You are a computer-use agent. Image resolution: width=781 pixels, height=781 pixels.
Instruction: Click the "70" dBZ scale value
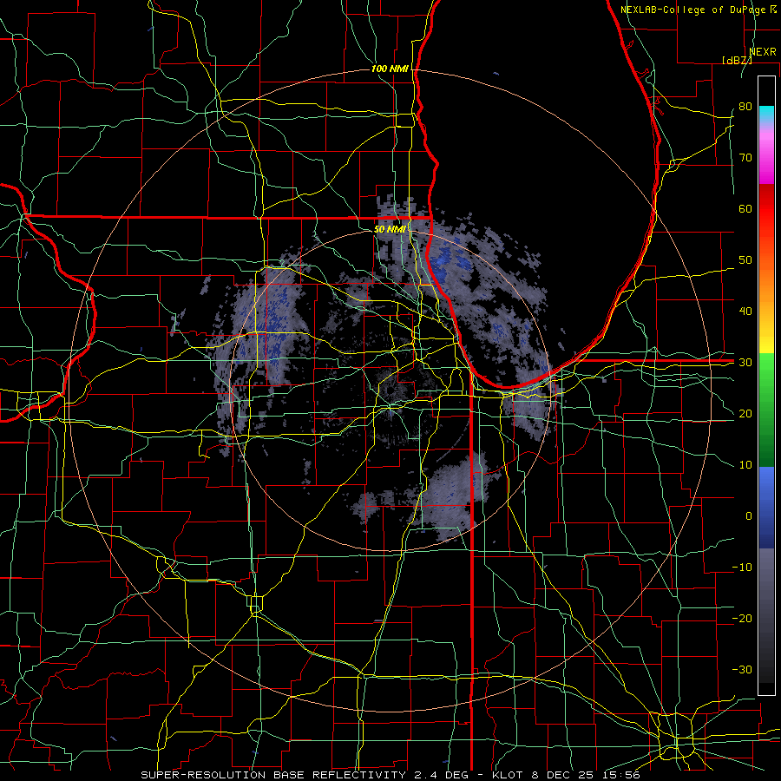click(x=745, y=158)
